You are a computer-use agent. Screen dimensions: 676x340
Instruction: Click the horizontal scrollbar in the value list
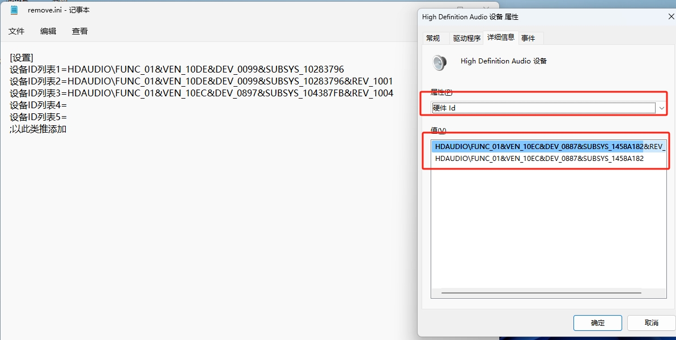541,293
